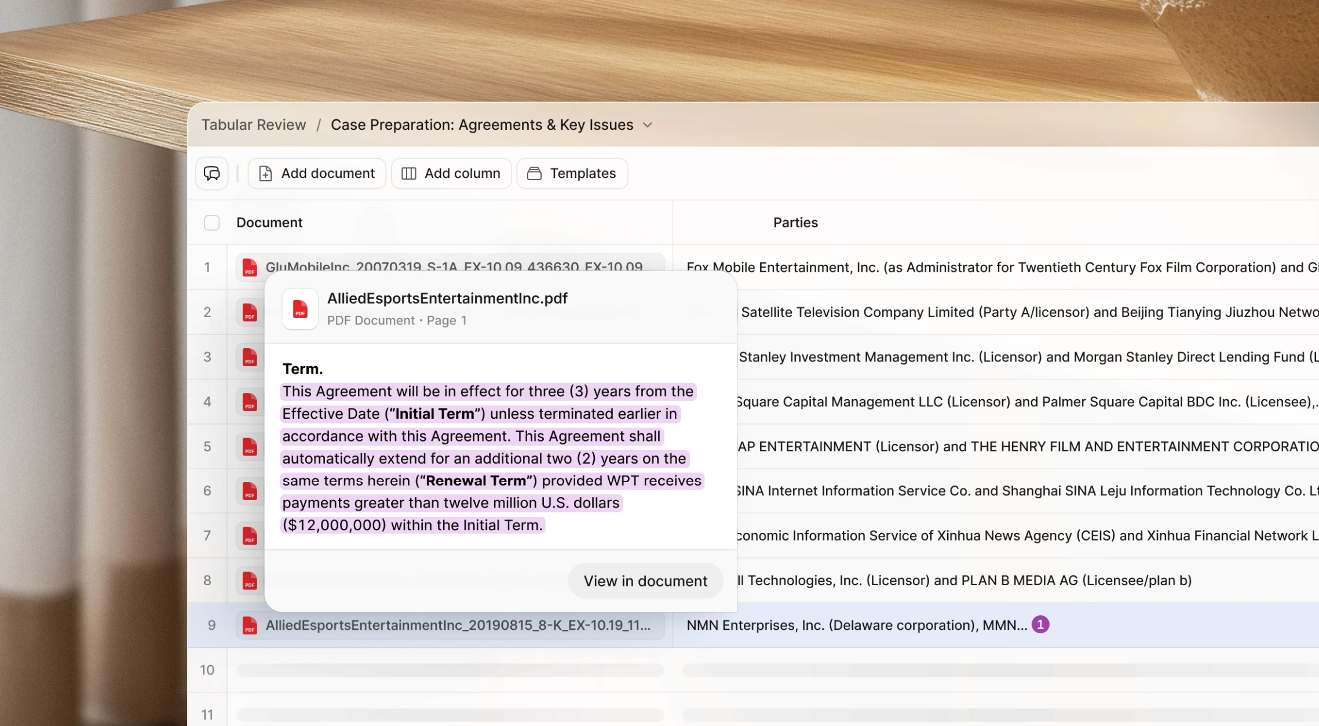Select row number 9

pos(211,625)
